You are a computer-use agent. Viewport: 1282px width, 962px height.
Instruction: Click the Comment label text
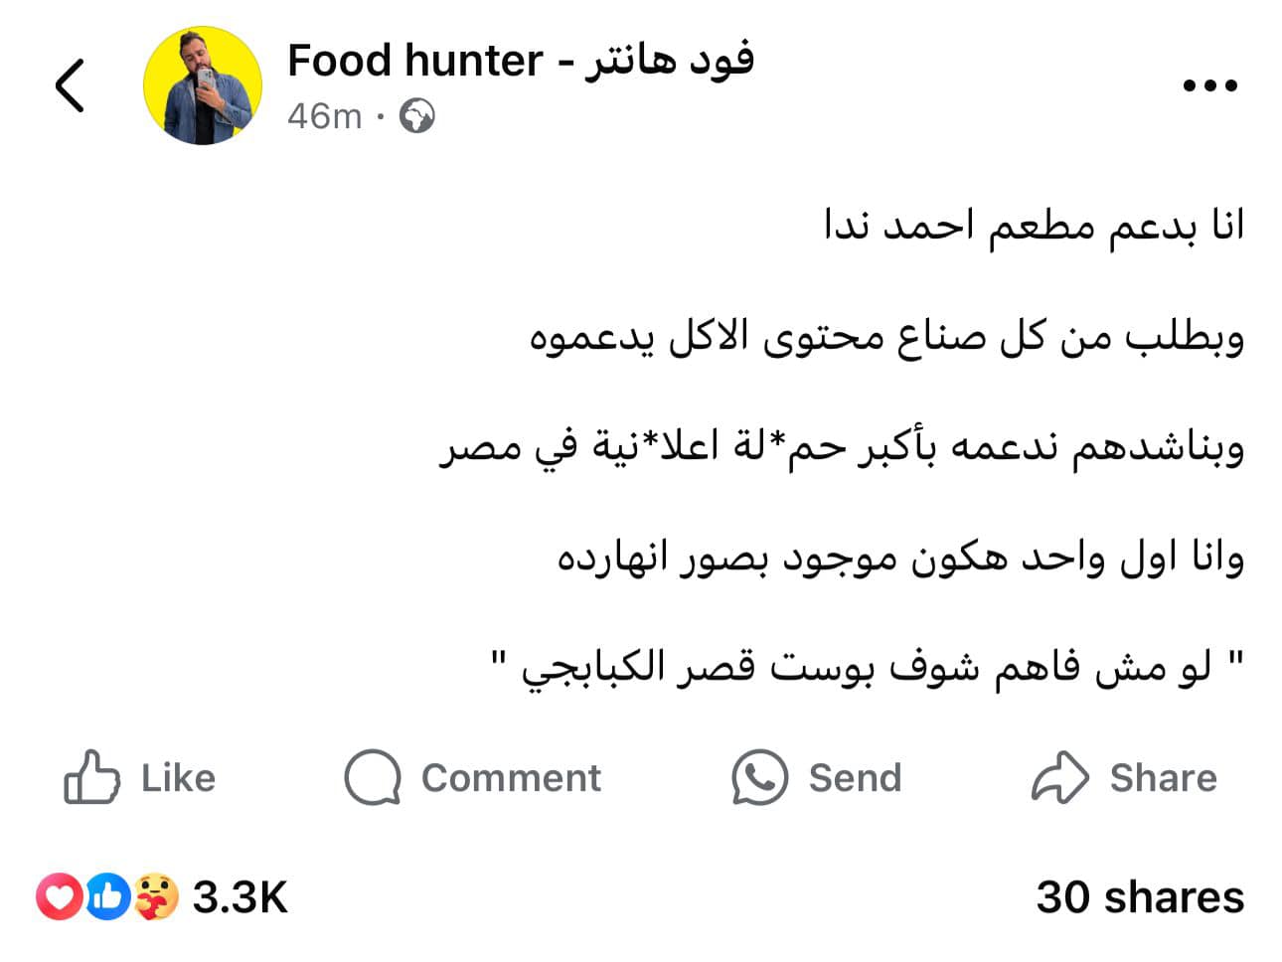511,777
